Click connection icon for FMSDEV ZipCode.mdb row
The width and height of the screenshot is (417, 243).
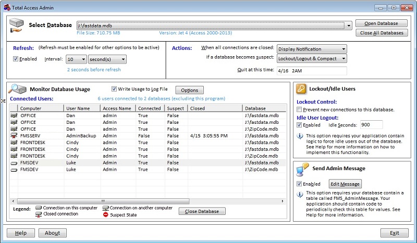point(14,170)
